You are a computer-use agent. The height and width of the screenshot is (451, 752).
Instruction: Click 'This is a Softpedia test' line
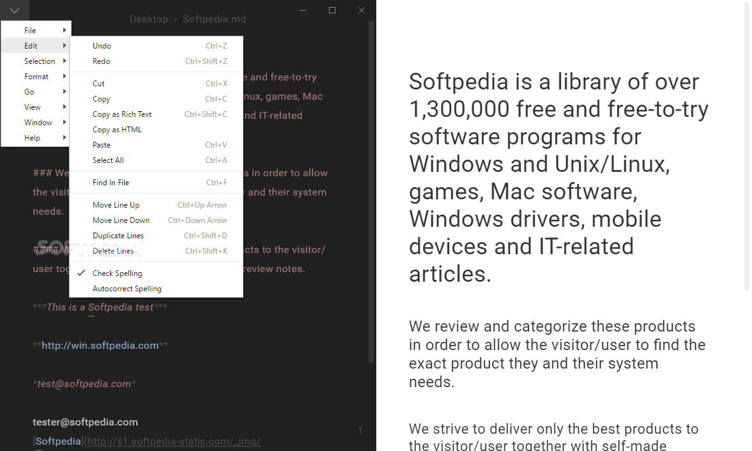[x=100, y=307]
